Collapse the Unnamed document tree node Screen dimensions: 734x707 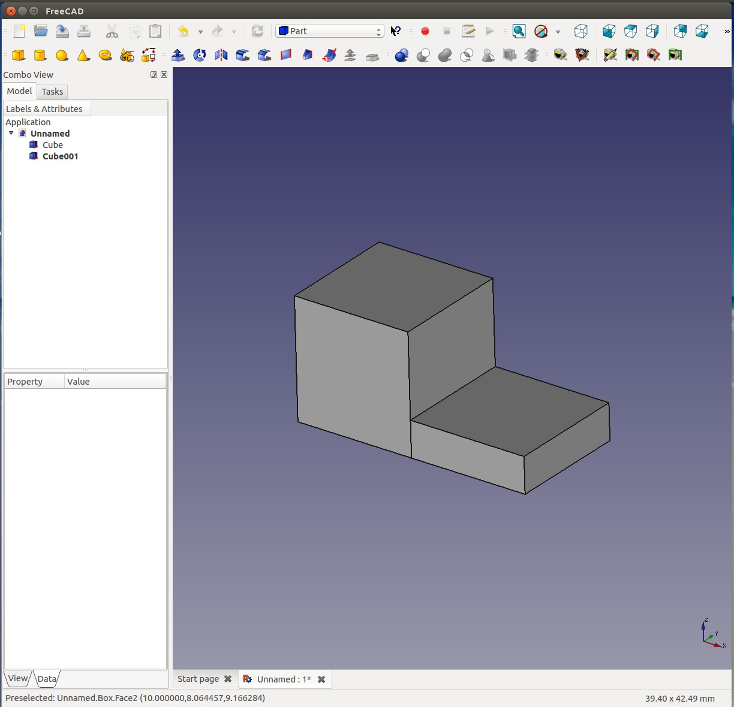(11, 133)
